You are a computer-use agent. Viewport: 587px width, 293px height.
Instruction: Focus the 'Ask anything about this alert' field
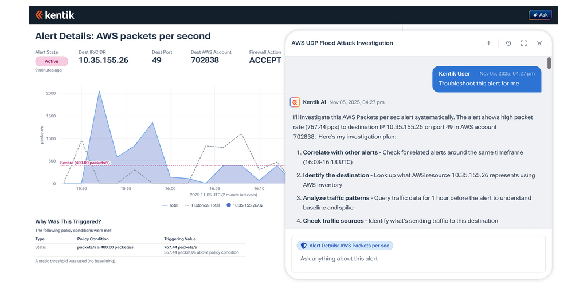pyautogui.click(x=417, y=259)
